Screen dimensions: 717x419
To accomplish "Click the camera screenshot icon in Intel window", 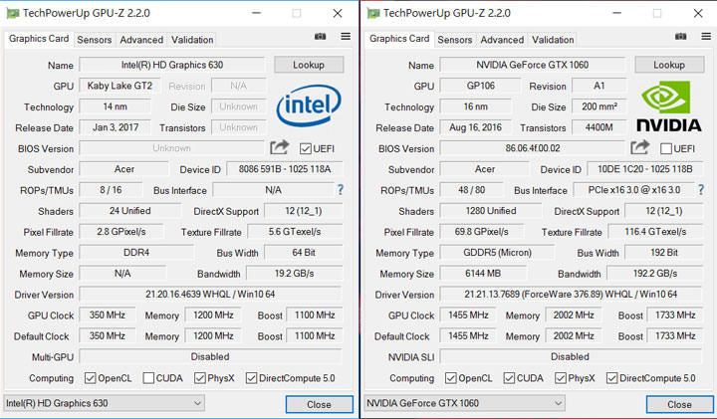I will [x=321, y=37].
